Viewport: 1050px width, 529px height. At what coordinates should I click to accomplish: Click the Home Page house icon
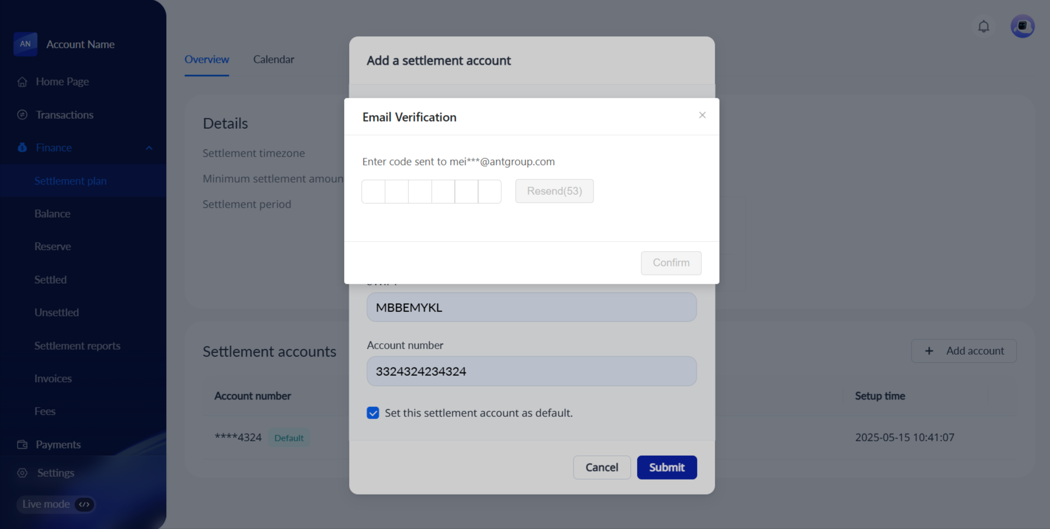22,82
